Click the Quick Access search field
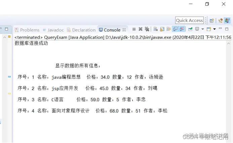This screenshot has height=143, width=233. click(190, 21)
